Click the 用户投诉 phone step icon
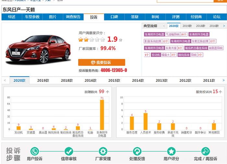Screen dimensions: 227x164 point(35,151)
